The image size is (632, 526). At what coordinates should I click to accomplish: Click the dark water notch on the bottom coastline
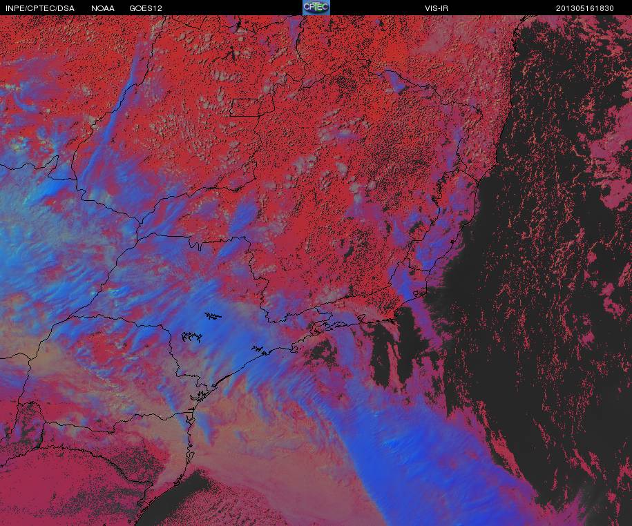[178, 498]
